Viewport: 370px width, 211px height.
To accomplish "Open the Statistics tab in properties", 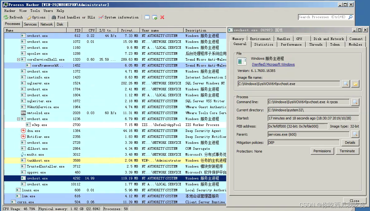I will point(264,44).
